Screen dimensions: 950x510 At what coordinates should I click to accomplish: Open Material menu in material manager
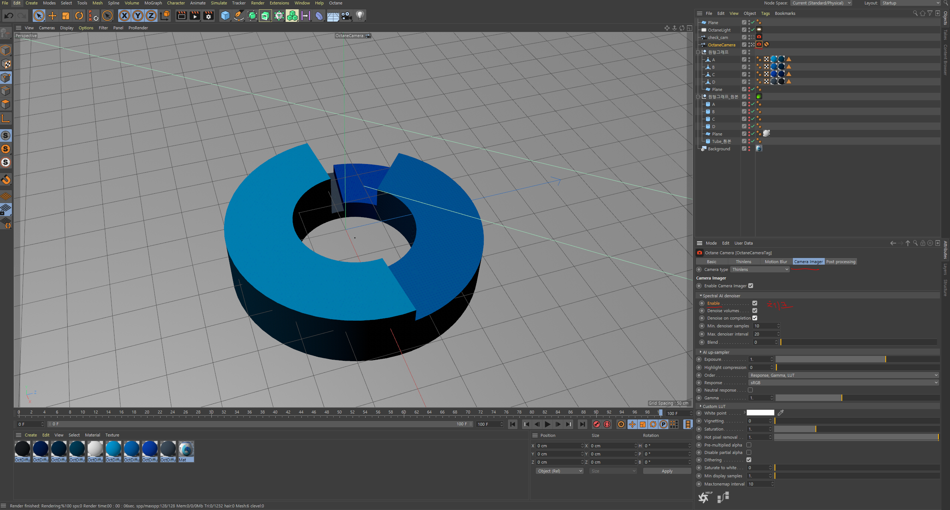pos(93,435)
